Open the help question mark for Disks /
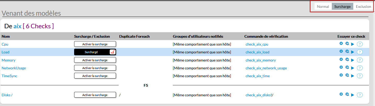Screen dimensions: 375x106 click(360, 95)
